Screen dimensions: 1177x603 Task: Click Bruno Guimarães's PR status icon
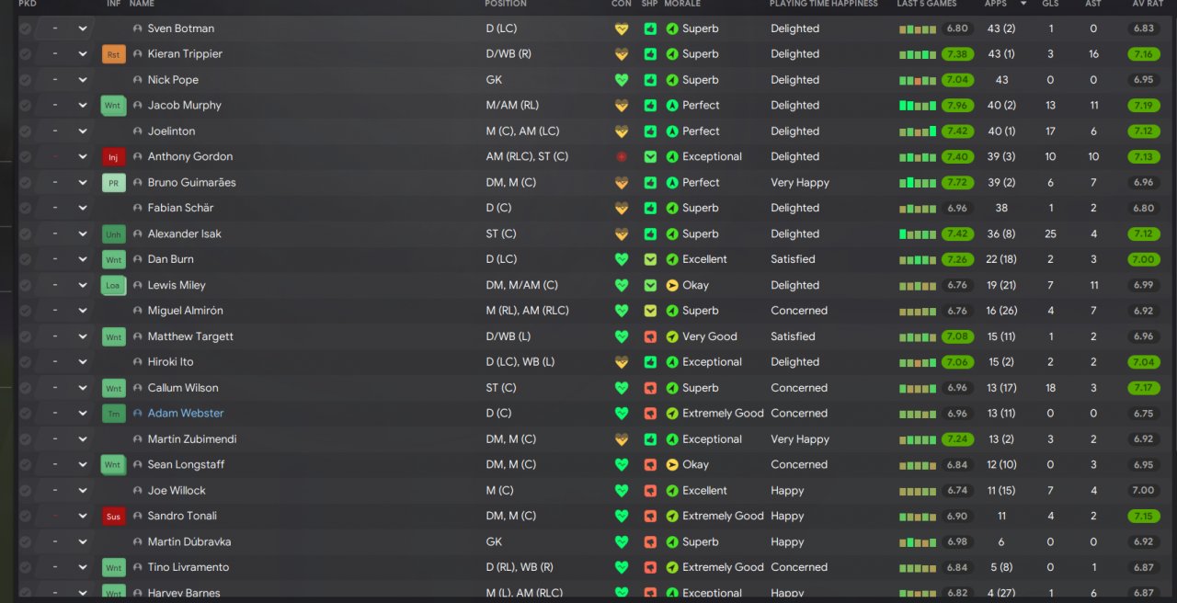click(113, 183)
